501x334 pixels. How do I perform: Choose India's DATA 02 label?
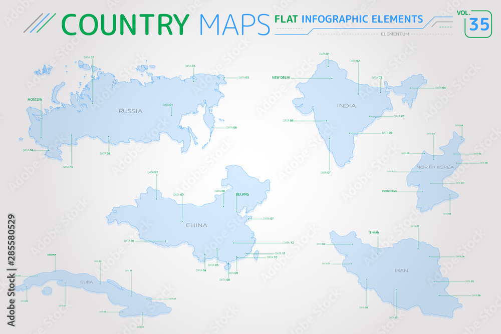[355, 61]
